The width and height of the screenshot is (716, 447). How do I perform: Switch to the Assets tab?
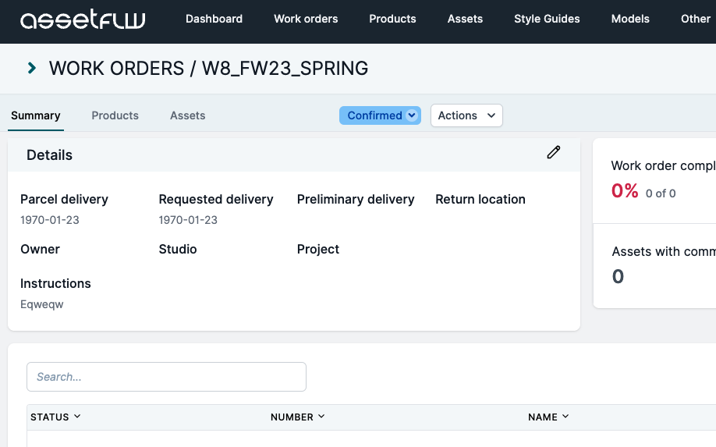188,115
